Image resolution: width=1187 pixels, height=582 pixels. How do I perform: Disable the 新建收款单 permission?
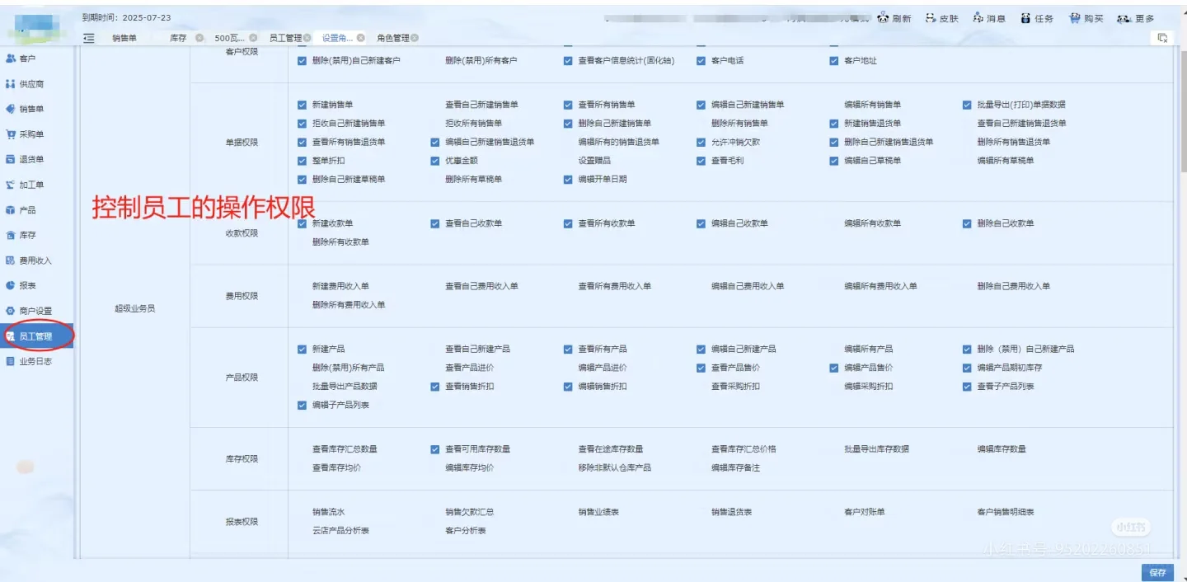pos(303,223)
